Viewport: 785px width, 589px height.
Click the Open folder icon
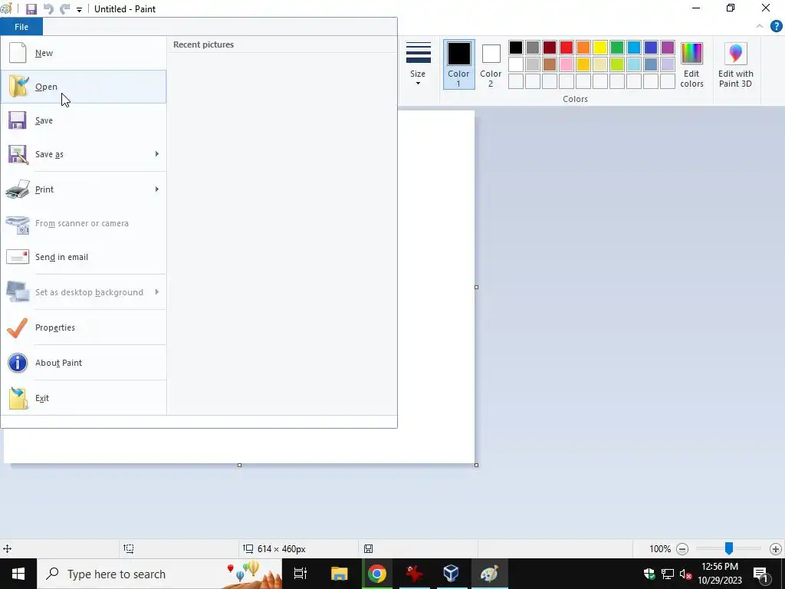[x=18, y=86]
